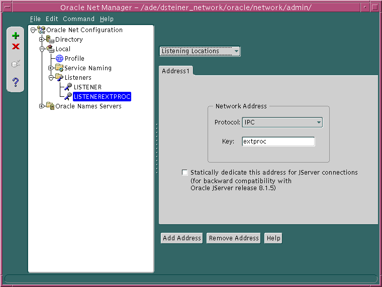382x287 pixels.
Task: Expand the Oracle Names Servers node
Action: (42, 106)
